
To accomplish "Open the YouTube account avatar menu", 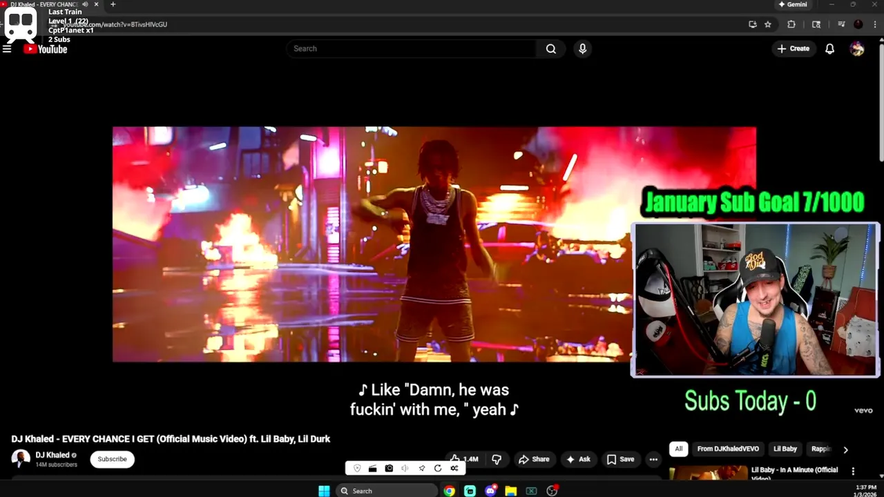I will (857, 49).
